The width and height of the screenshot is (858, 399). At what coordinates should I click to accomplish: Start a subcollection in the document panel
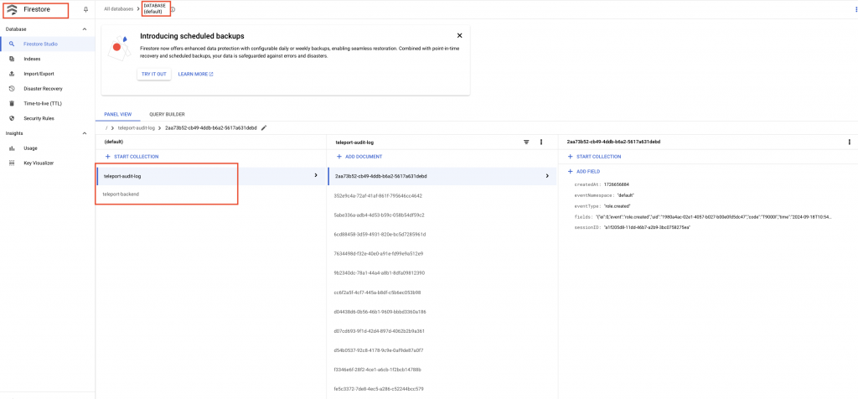tap(594, 157)
